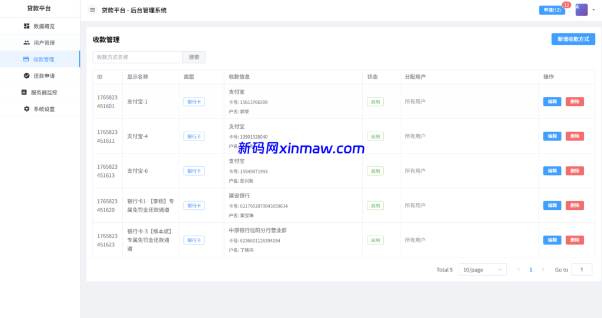The width and height of the screenshot is (602, 318).
Task: Click the Go to page number field
Action: pyautogui.click(x=581, y=270)
